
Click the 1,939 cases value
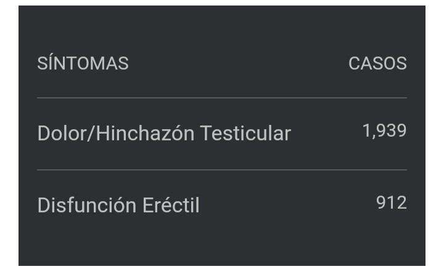click(x=385, y=130)
